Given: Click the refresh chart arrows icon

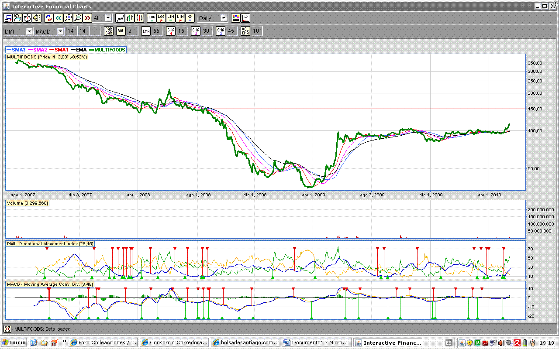Looking at the screenshot, I should (48, 18).
